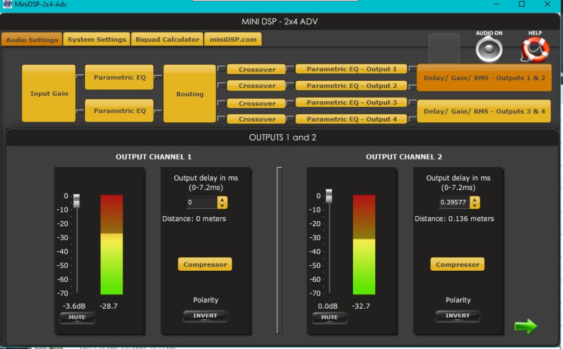This screenshot has height=349, width=563.
Task: Open the Routing block
Action: click(190, 94)
